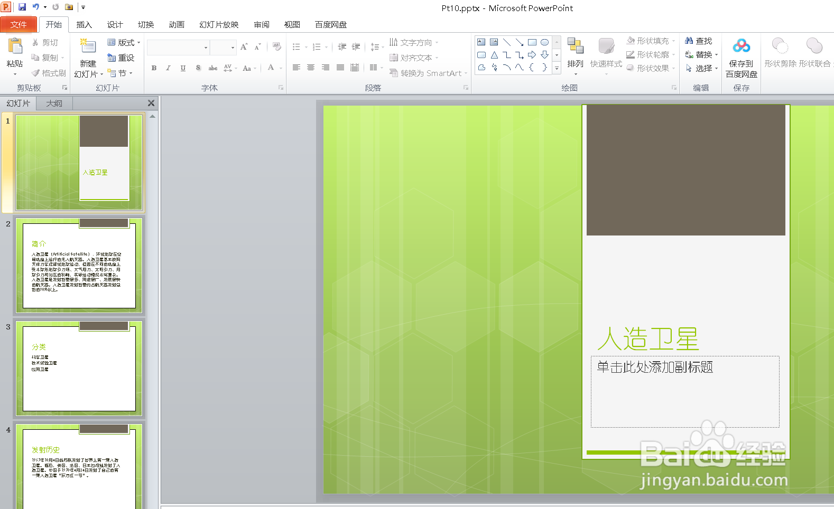The height and width of the screenshot is (509, 834).
Task: Toggle bold formatting
Action: point(154,68)
